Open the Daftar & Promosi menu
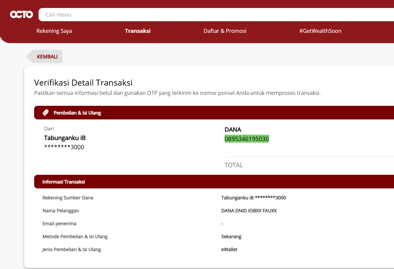Image resolution: width=394 pixels, height=269 pixels. click(x=225, y=31)
